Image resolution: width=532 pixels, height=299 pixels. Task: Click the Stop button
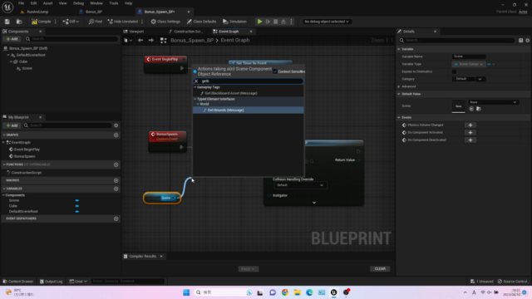[x=275, y=22]
